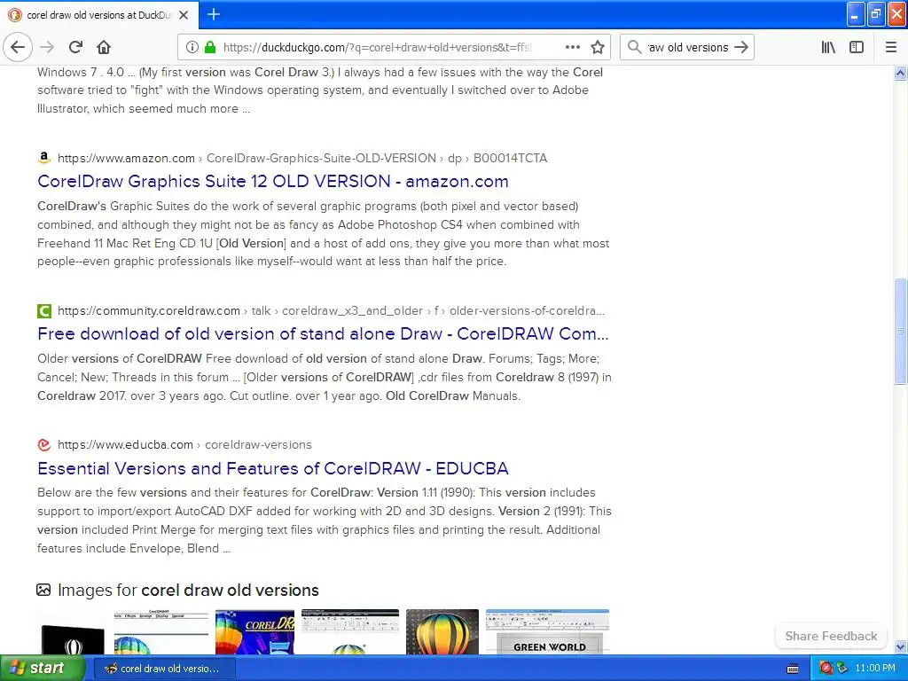Open the GREEN WORLD image thumbnail
Viewport: 908px width, 681px height.
pos(547,631)
